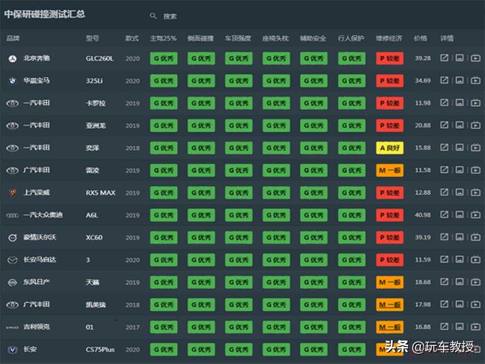The image size is (485, 364).
Task: Open the video icon for 凯美瑞 row
Action: click(x=476, y=304)
